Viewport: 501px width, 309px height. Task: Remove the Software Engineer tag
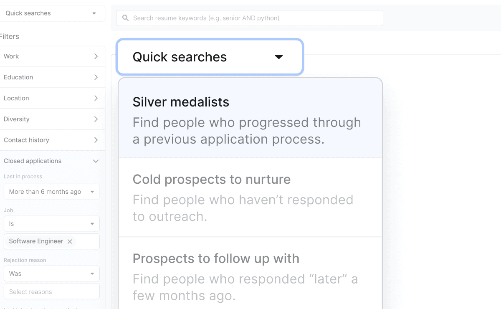click(70, 241)
